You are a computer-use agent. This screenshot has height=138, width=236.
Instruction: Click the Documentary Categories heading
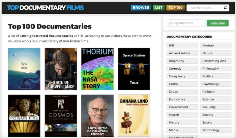click(x=189, y=37)
